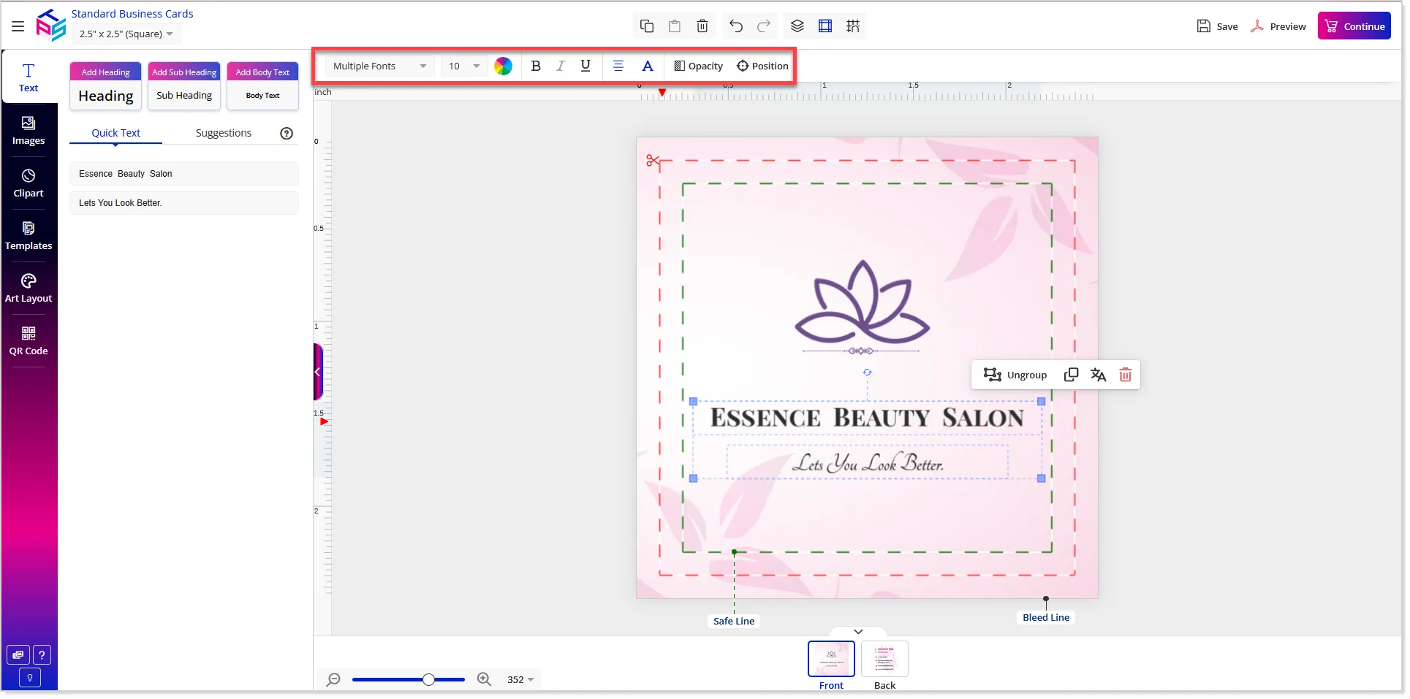Click the zoom in magnifier icon
1410x699 pixels.
pyautogui.click(x=484, y=679)
